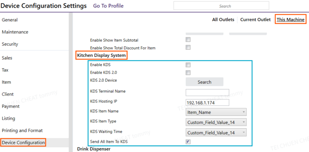Screen dimensions: 309x152
Task: Check Enable Show Total Discount For Item
Action: click(188, 48)
